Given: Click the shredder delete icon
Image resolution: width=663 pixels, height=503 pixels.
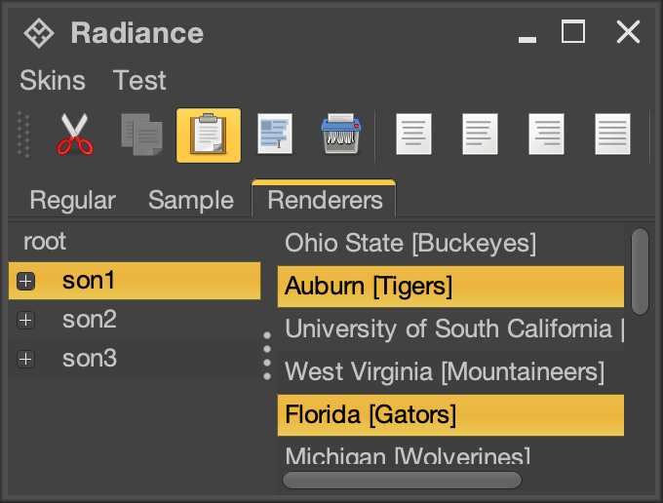Looking at the screenshot, I should click(341, 134).
